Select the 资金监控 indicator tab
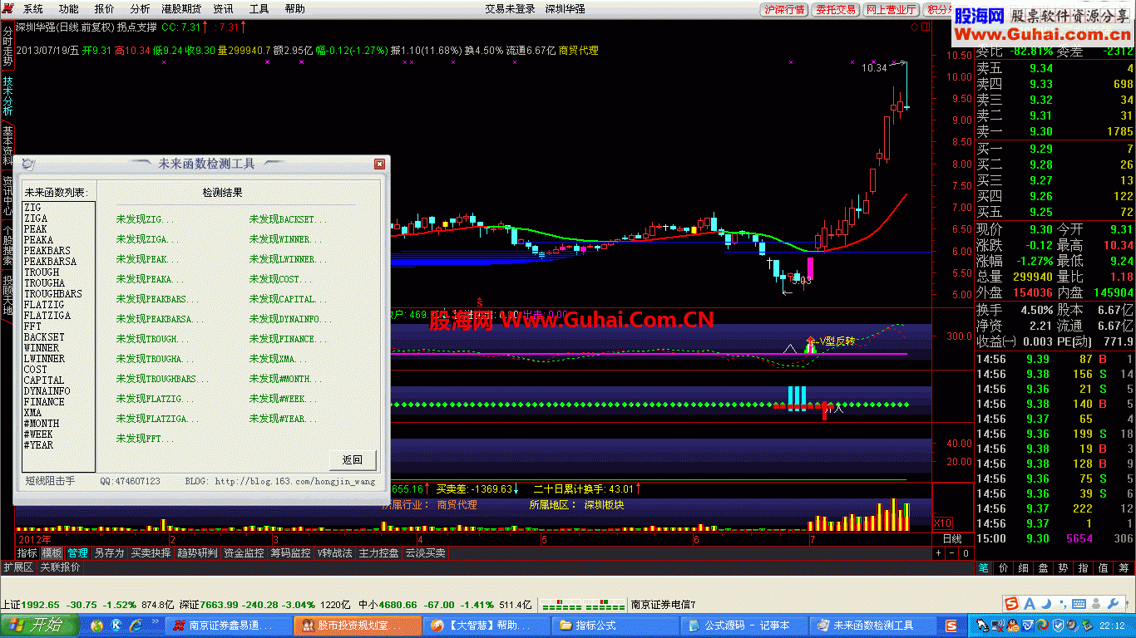 [x=244, y=552]
